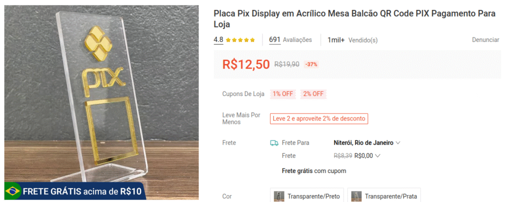Claim the 2% OFF store coupon
The height and width of the screenshot is (202, 512).
313,94
